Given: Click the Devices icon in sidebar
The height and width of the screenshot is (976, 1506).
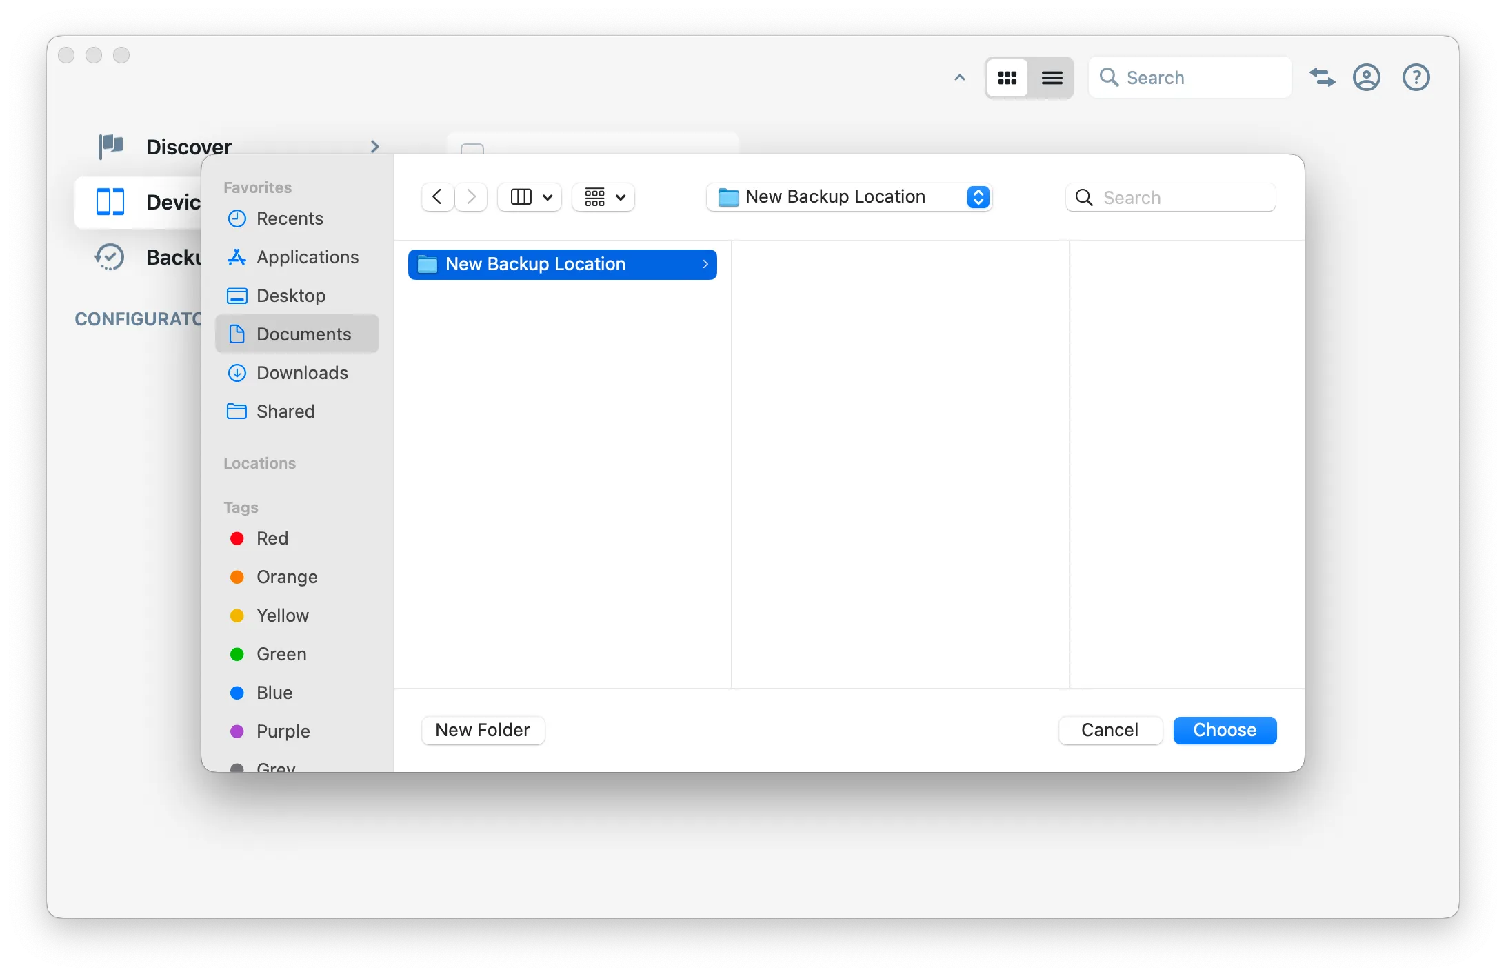Looking at the screenshot, I should click(110, 202).
